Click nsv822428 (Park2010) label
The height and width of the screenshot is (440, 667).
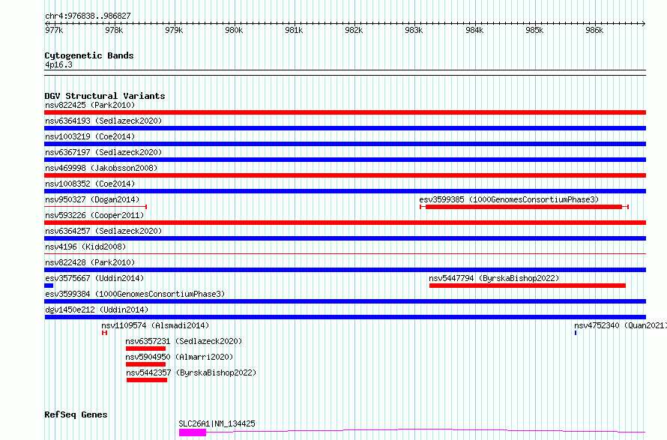coord(90,262)
